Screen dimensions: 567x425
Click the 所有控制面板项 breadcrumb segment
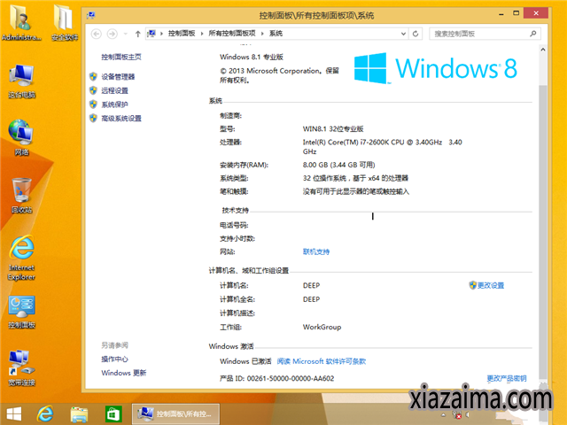232,34
